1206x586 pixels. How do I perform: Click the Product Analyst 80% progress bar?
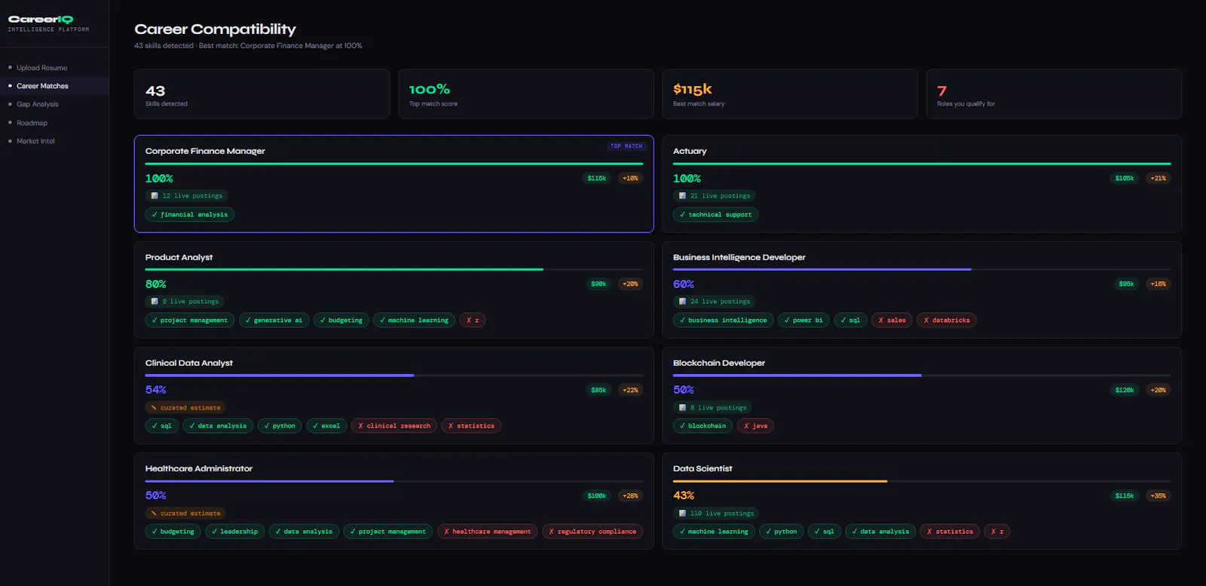click(x=394, y=269)
